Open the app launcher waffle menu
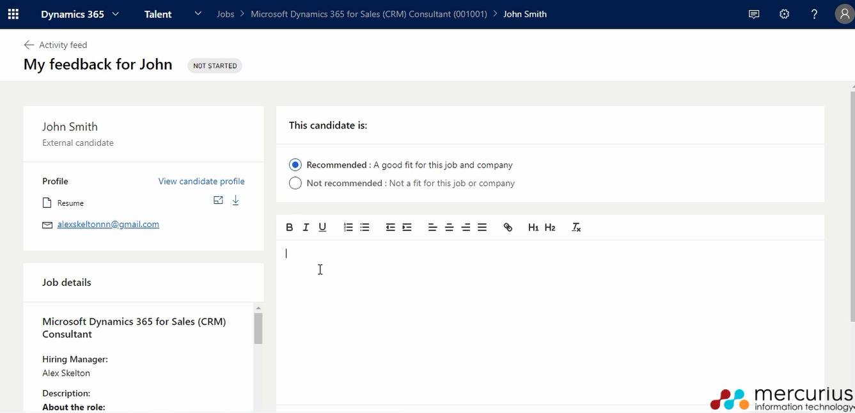The width and height of the screenshot is (855, 413). tap(13, 14)
